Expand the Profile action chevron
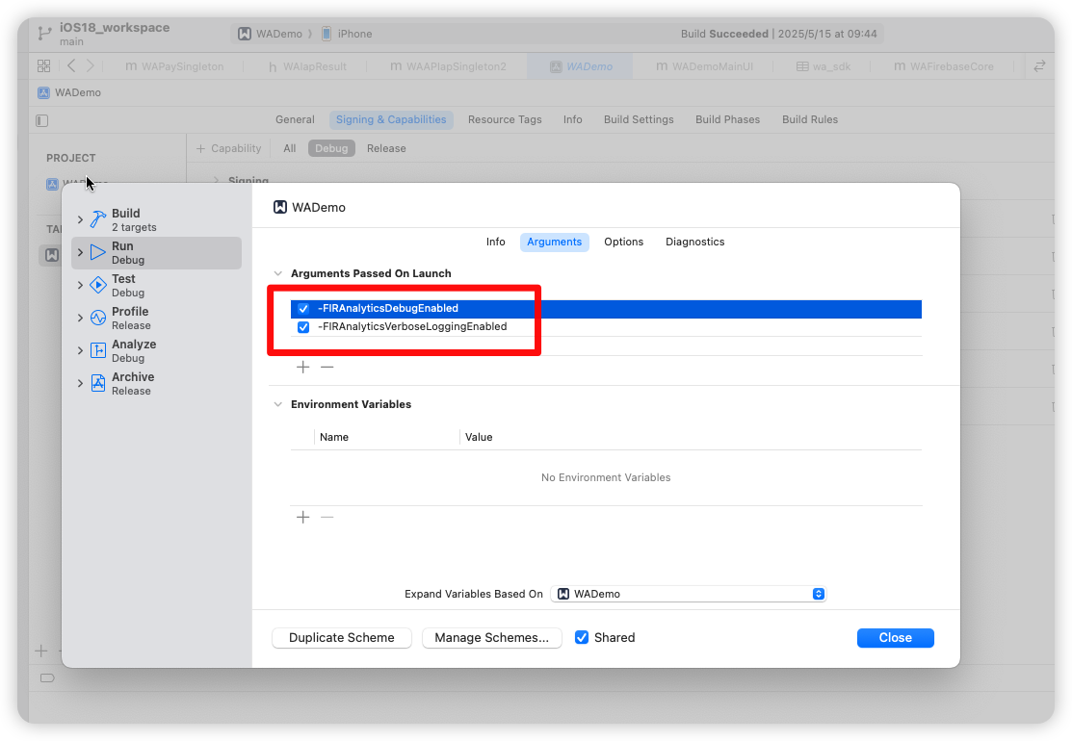The image size is (1072, 741). 81,318
